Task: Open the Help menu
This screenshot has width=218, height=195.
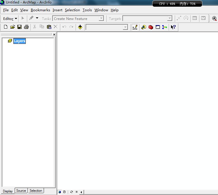Action: [115, 10]
